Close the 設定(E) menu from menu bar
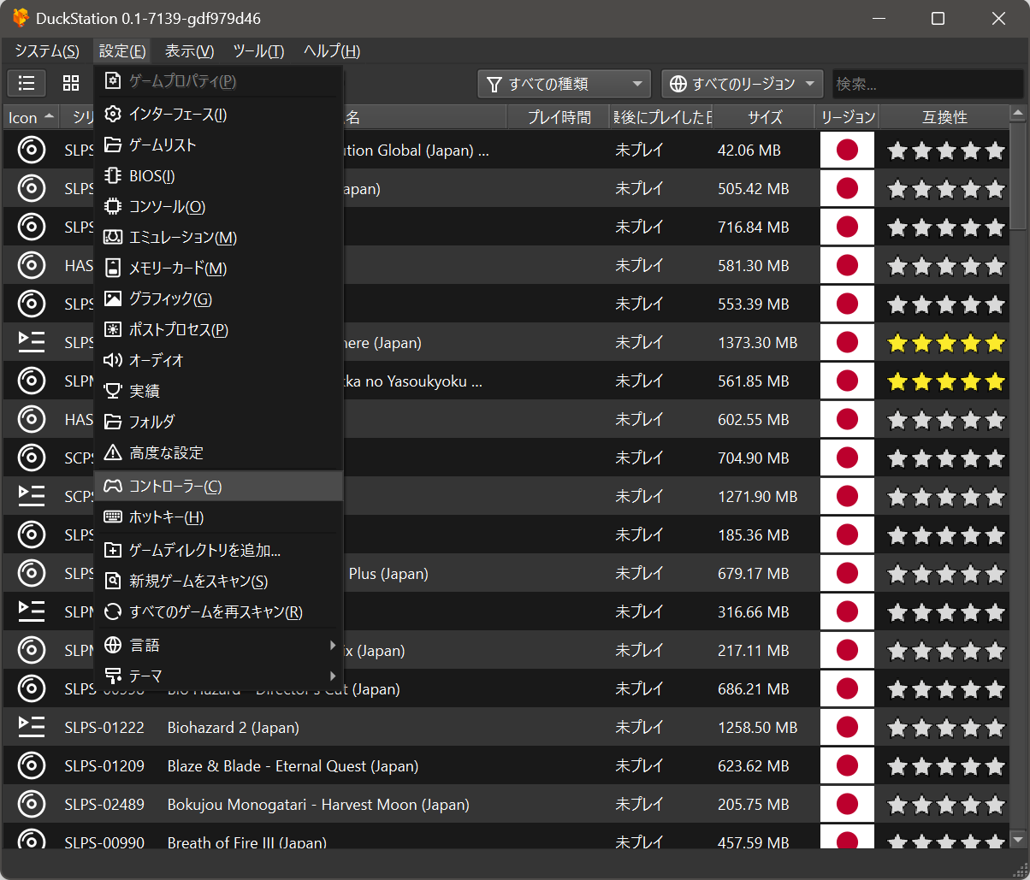The height and width of the screenshot is (880, 1030). (x=122, y=51)
